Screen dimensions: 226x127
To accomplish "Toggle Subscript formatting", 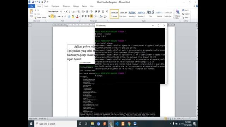I will pyautogui.click(x=63, y=17).
